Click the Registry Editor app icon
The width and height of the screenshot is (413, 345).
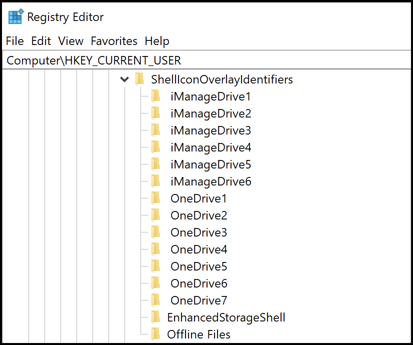tap(15, 17)
